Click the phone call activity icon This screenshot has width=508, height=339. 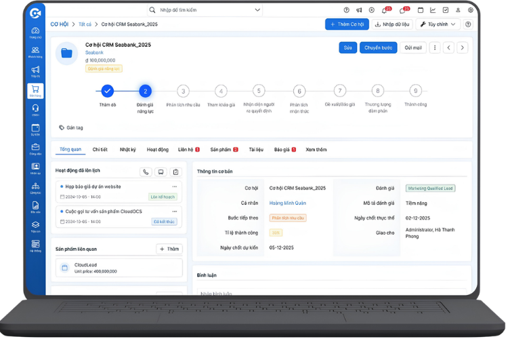coord(146,172)
